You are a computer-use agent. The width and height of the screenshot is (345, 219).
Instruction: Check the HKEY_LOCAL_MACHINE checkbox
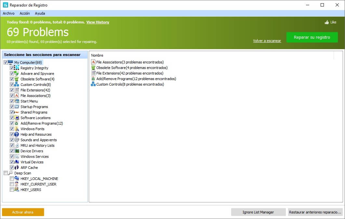(x=12, y=179)
